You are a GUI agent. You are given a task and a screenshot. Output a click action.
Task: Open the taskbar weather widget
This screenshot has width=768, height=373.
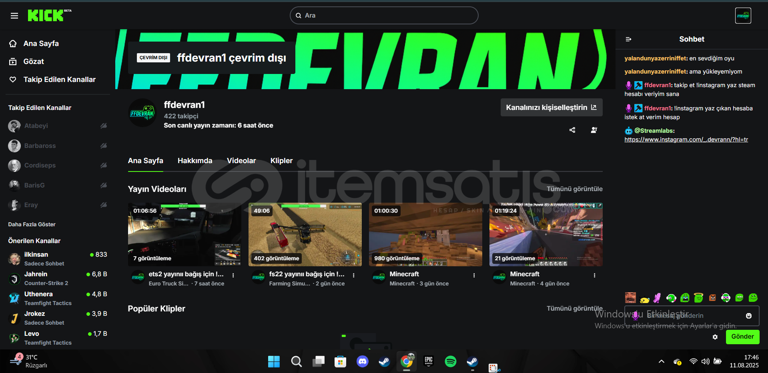pyautogui.click(x=29, y=361)
